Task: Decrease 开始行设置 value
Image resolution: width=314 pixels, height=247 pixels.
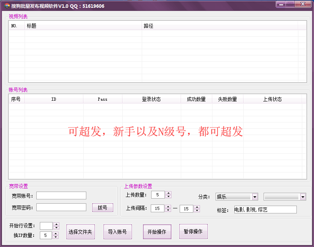Action: pos(56,227)
